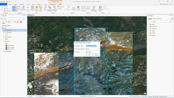The image size is (174, 98).
Task: Open the More labeling dropdown
Action: click(83, 11)
